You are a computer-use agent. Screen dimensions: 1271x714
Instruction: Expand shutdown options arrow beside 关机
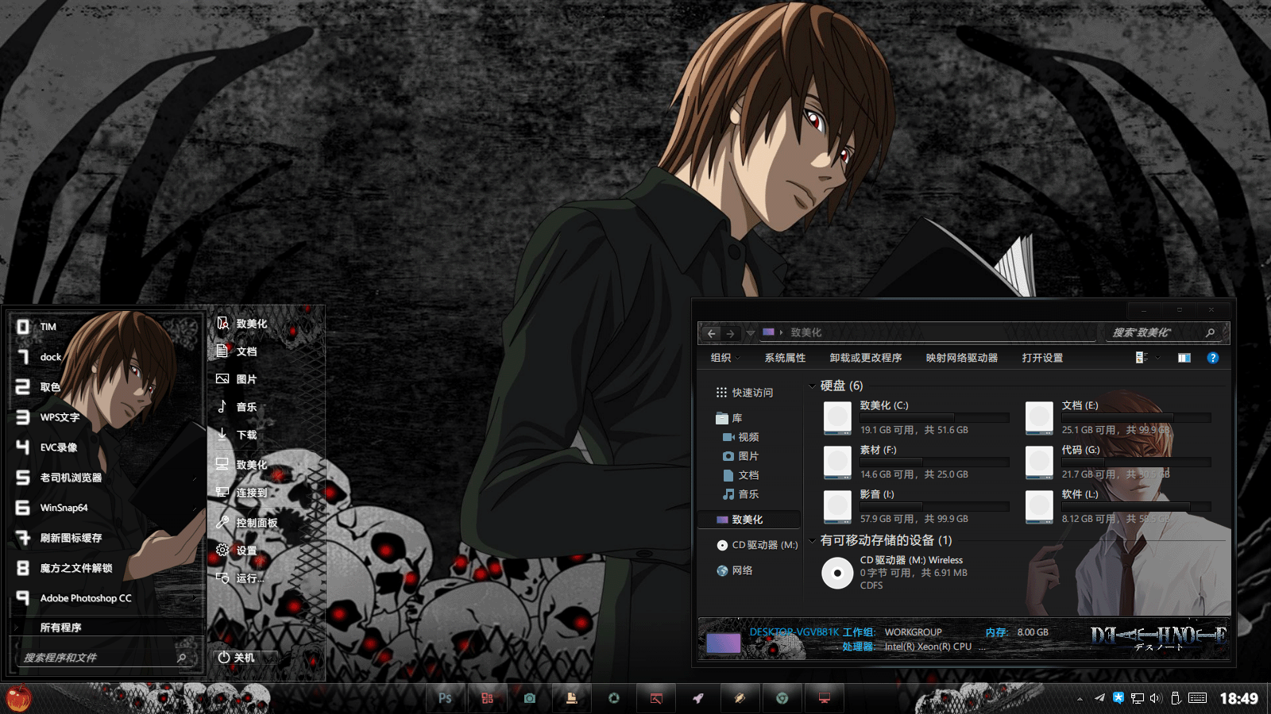point(270,658)
